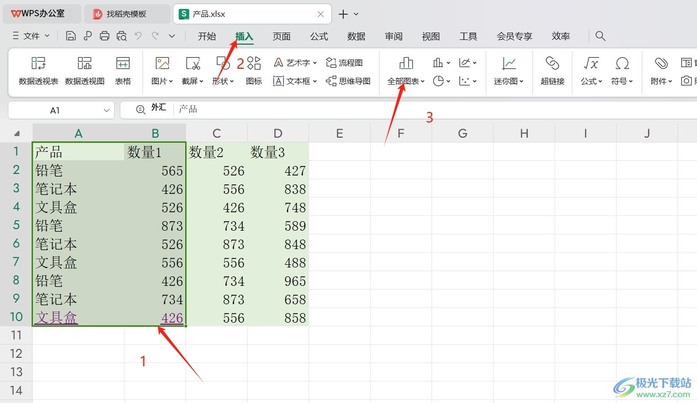Viewport: 697px width, 403px height.
Task: Switch to the Formulas (公式) ribbon tab
Action: 319,36
